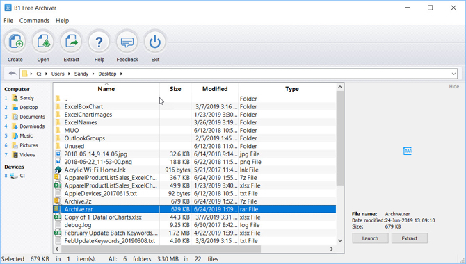Open Help via the question mark icon
This screenshot has width=466, height=264.
pyautogui.click(x=99, y=42)
